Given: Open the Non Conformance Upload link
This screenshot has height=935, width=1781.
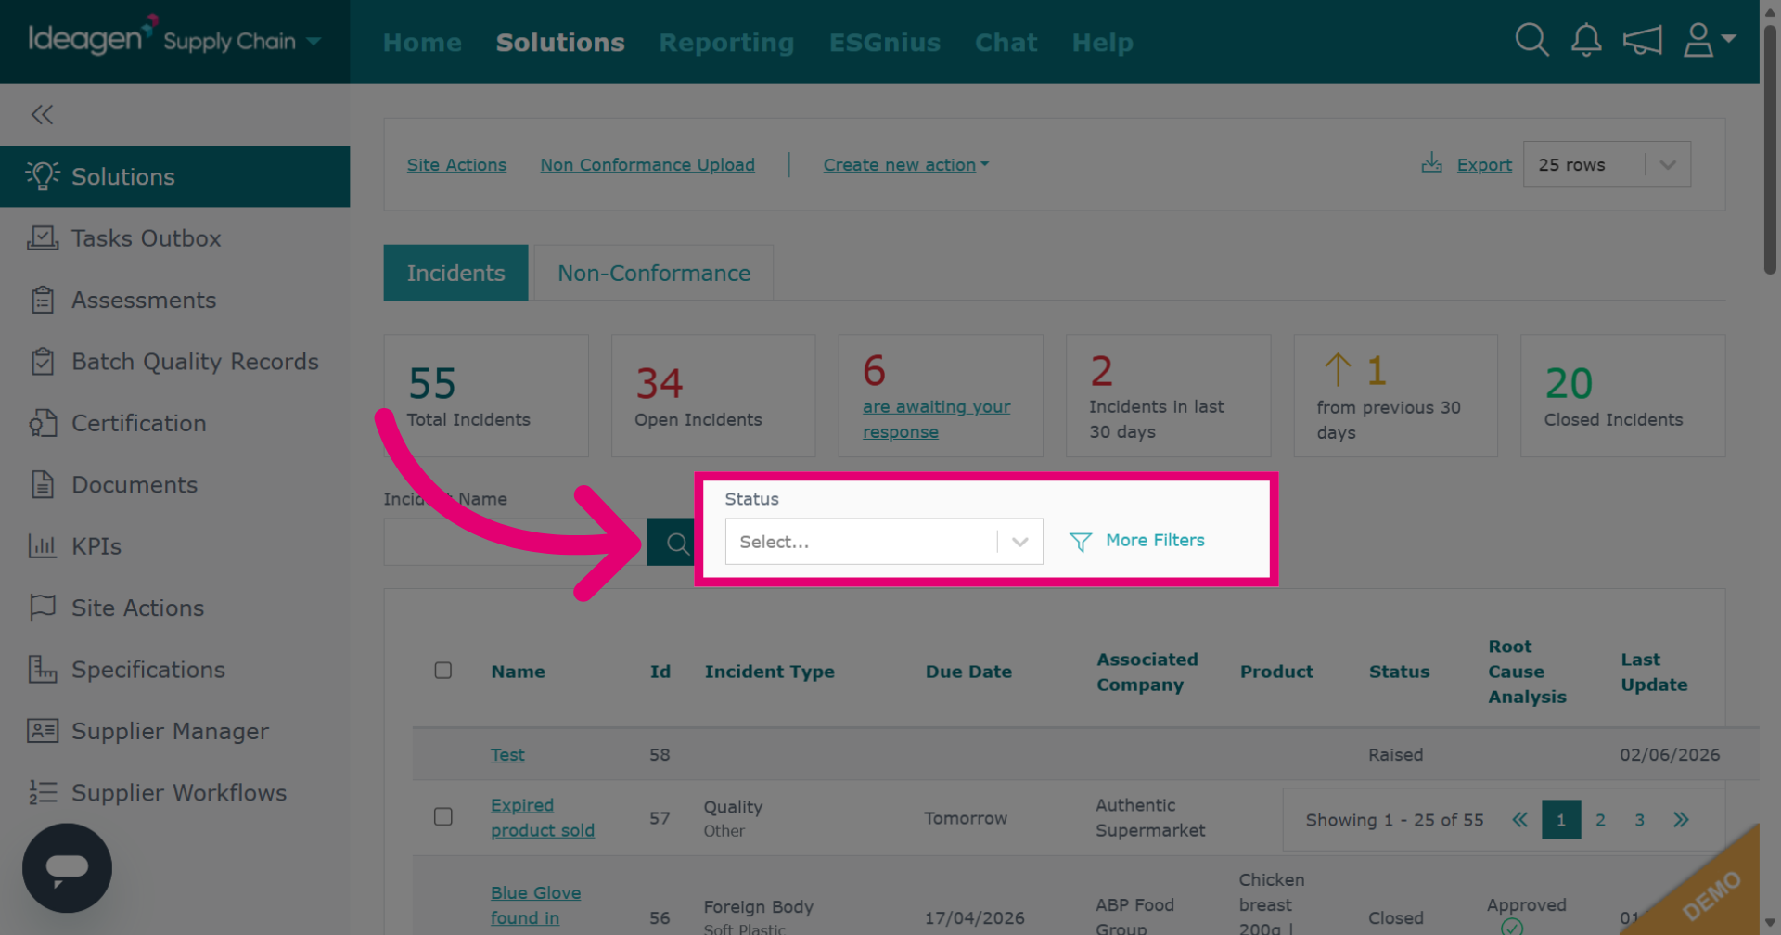Looking at the screenshot, I should pyautogui.click(x=647, y=165).
